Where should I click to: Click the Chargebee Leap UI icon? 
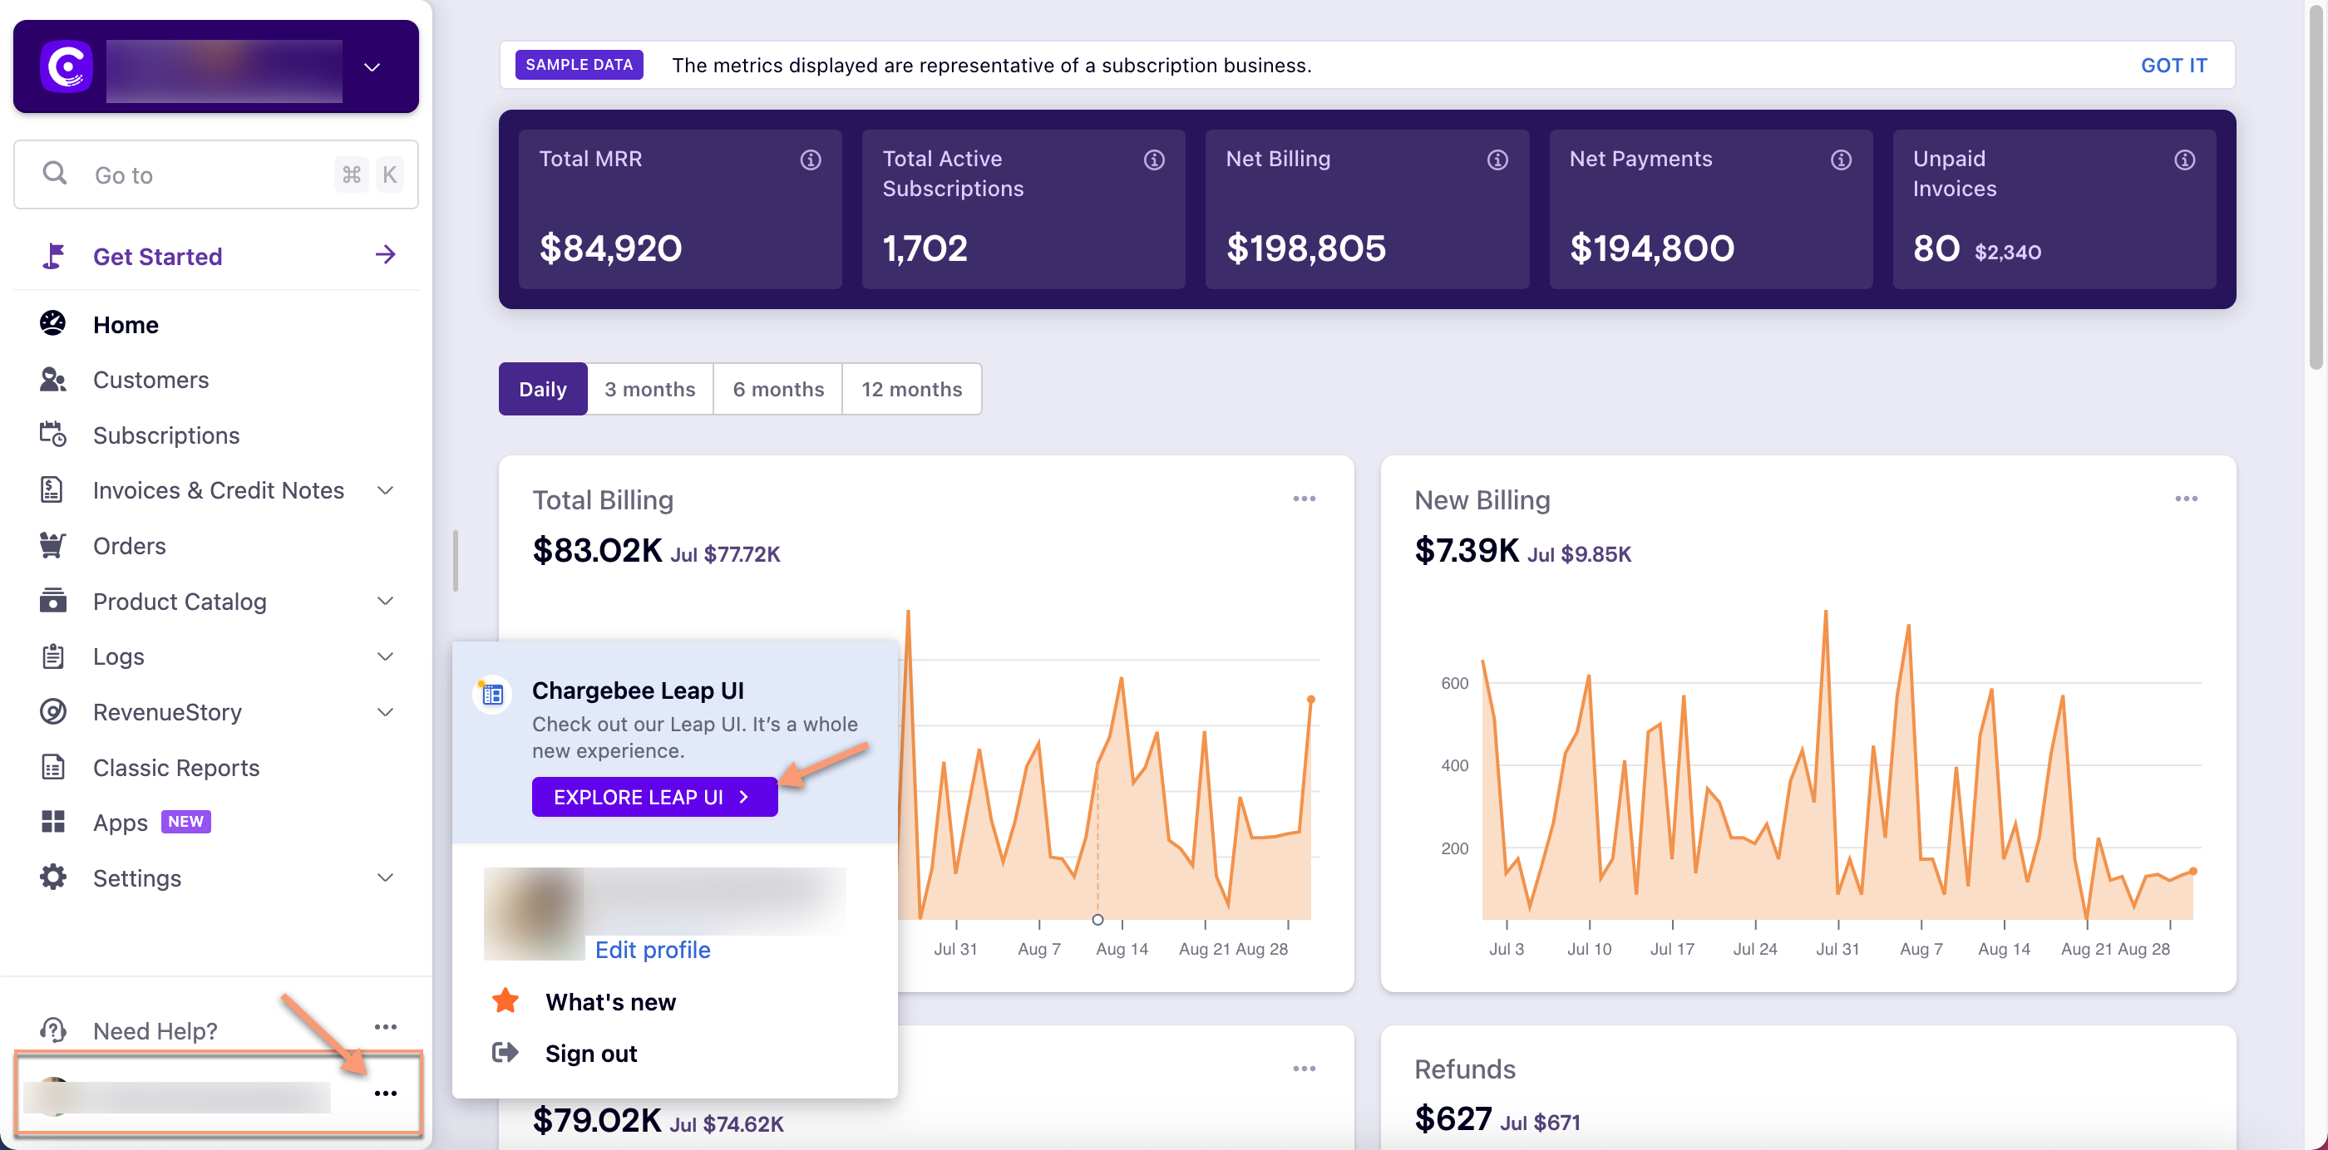click(x=492, y=694)
